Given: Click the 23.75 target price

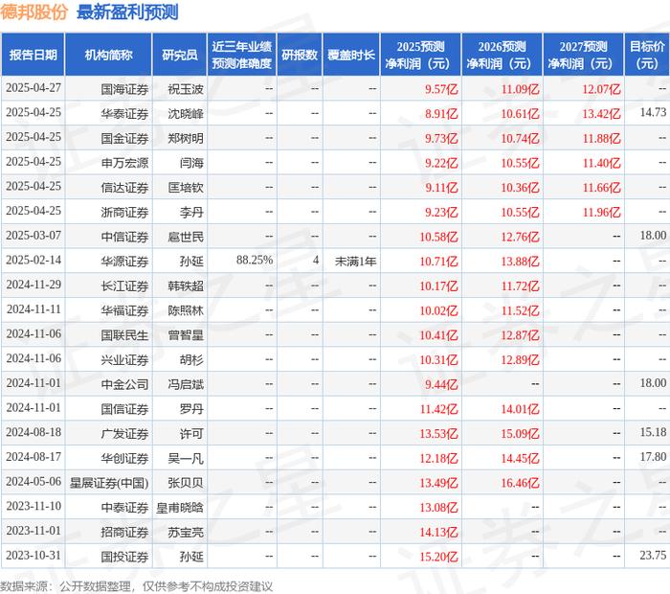Looking at the screenshot, I should point(654,555).
